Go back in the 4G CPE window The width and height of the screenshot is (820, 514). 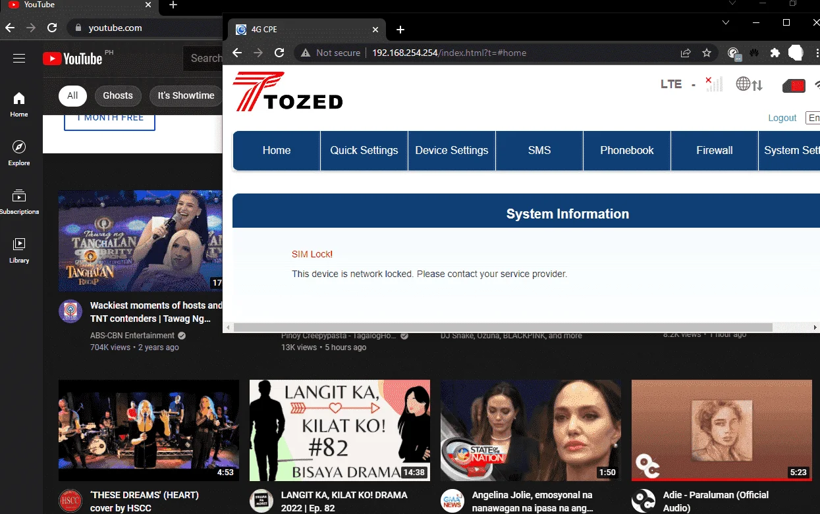coord(238,53)
